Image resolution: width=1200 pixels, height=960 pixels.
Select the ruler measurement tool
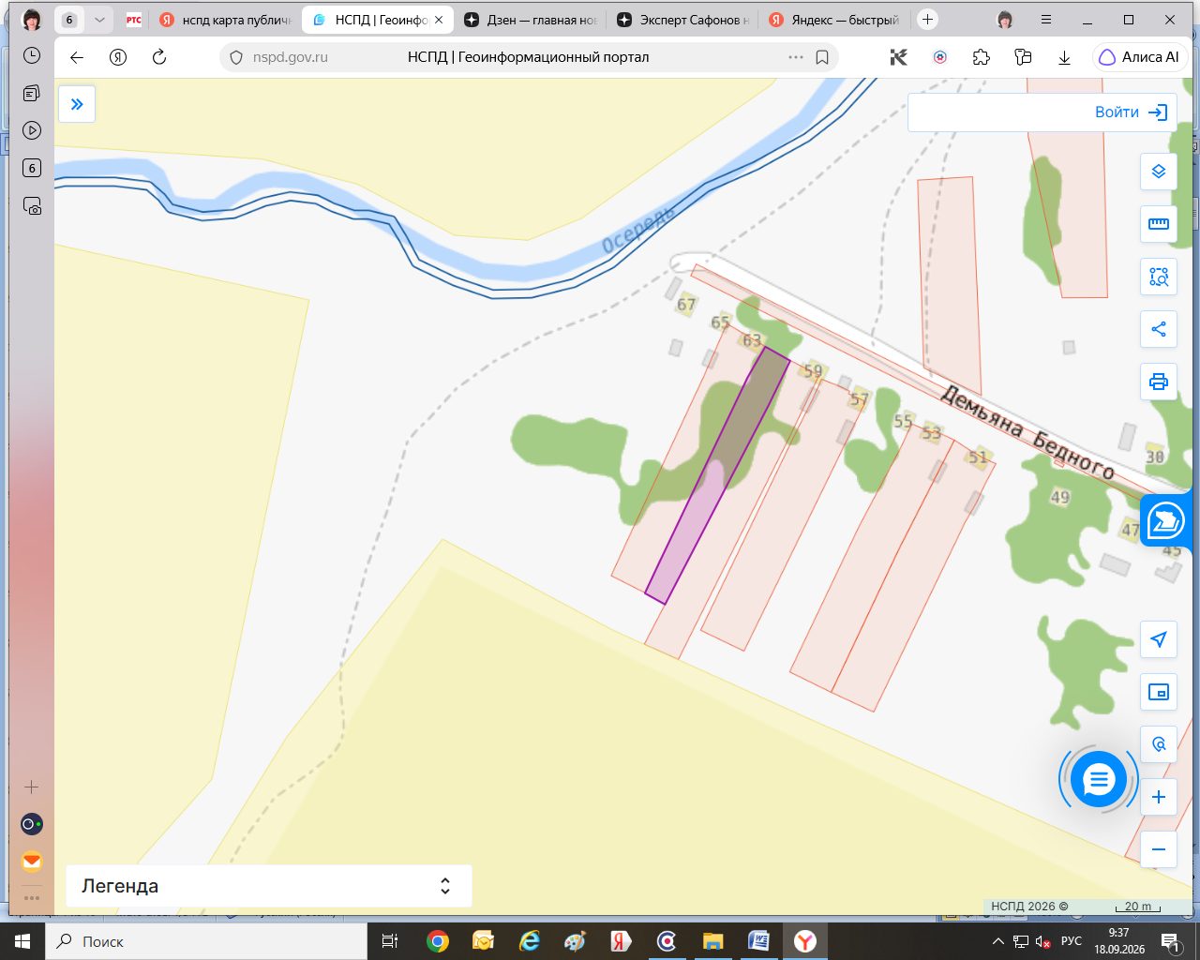pos(1159,224)
